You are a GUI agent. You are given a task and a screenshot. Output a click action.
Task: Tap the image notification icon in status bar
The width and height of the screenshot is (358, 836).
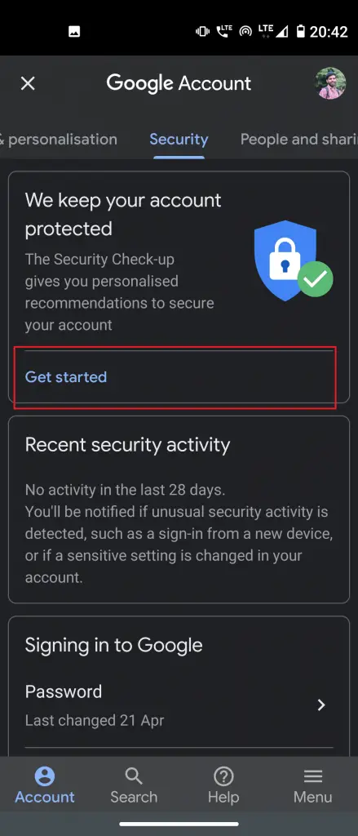tap(74, 32)
